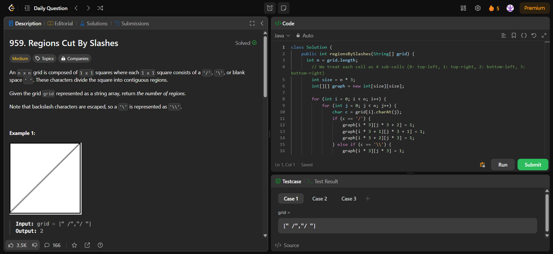Image resolution: width=553 pixels, height=254 pixels.
Task: Open the alarm clock timer
Action: point(271,8)
